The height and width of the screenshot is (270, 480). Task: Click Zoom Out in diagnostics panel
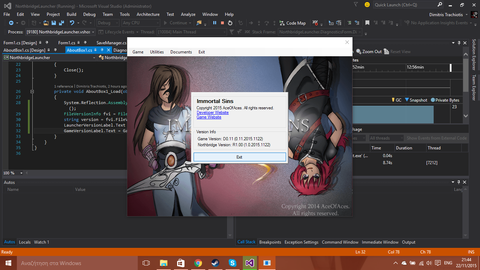pyautogui.click(x=369, y=52)
